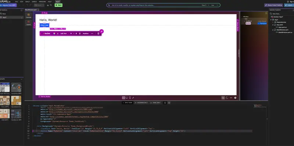
Task: Click the download icon in toolbar
Action: coord(48,5)
